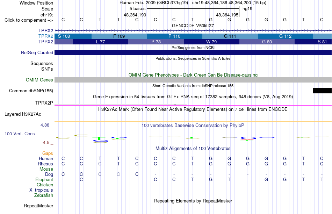Click the Chicken species label
332x214 pixels.
click(45, 185)
